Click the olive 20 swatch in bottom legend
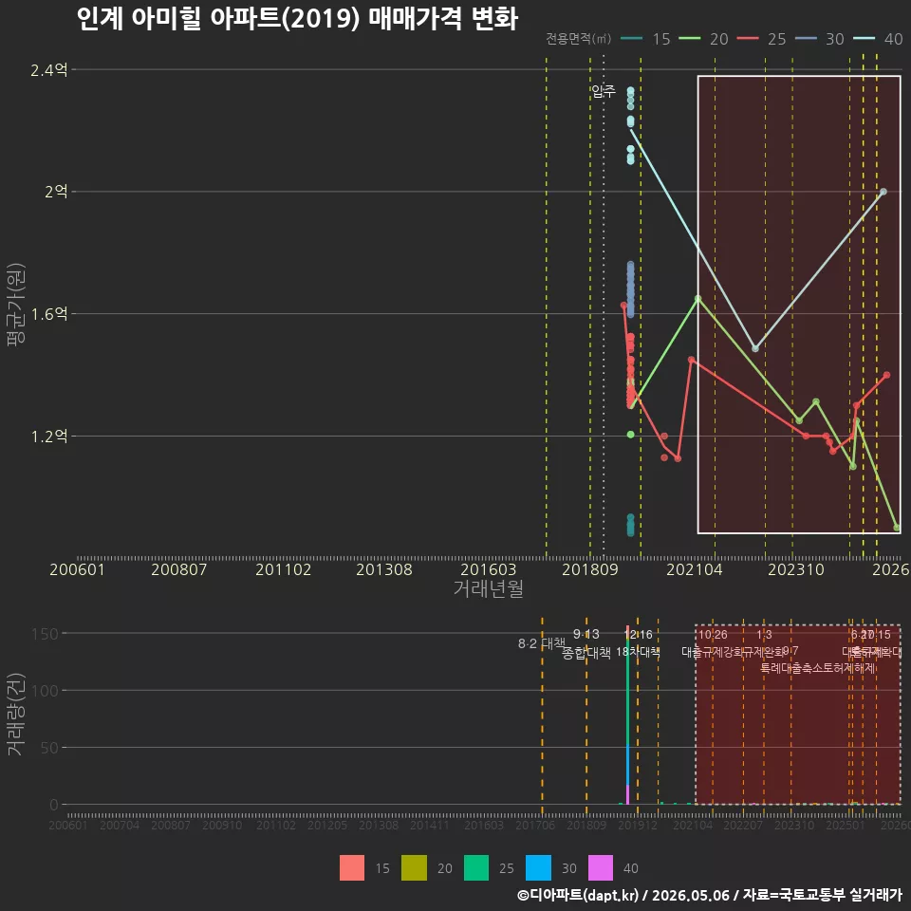 415,868
